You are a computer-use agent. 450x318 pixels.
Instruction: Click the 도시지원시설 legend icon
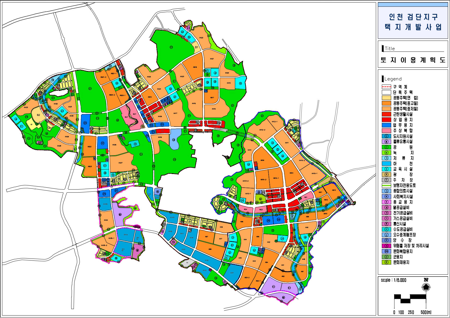pyautogui.click(x=386, y=136)
